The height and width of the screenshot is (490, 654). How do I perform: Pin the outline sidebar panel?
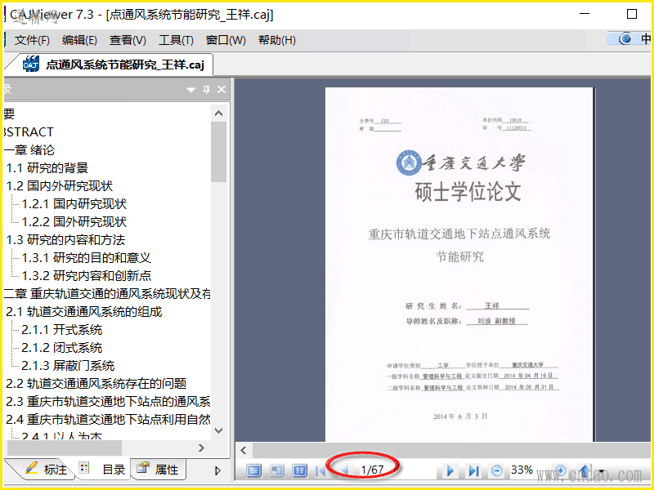[207, 90]
